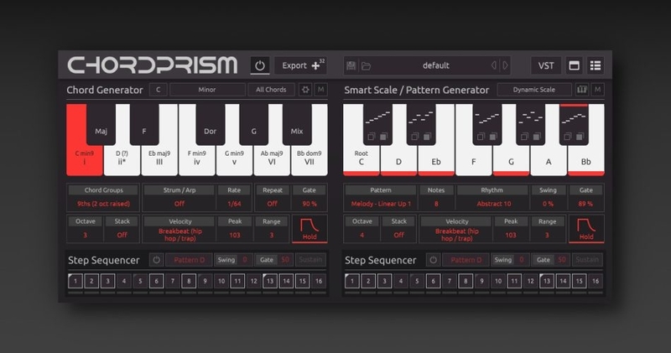Open the Chord Generator key selector 'C'
Image resolution: width=671 pixels, height=353 pixels.
pos(159,90)
